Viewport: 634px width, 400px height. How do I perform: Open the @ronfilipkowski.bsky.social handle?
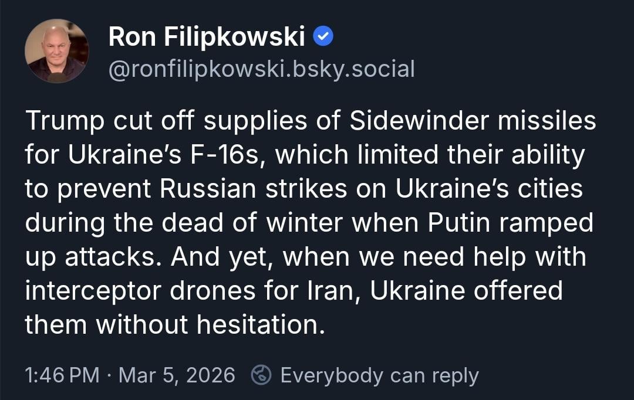pos(261,69)
